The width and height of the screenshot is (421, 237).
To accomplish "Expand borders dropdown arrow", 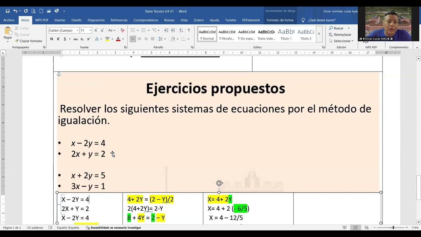I will point(188,39).
